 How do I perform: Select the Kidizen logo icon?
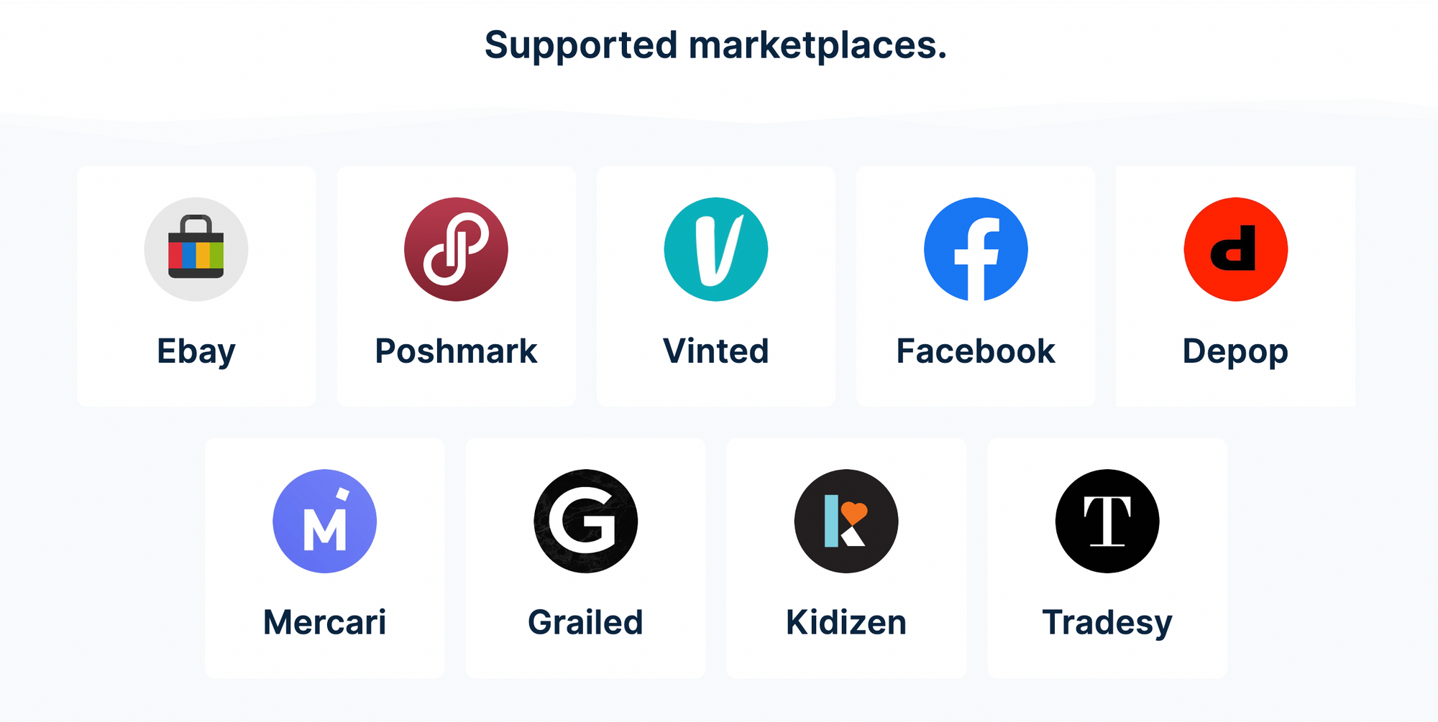(846, 522)
